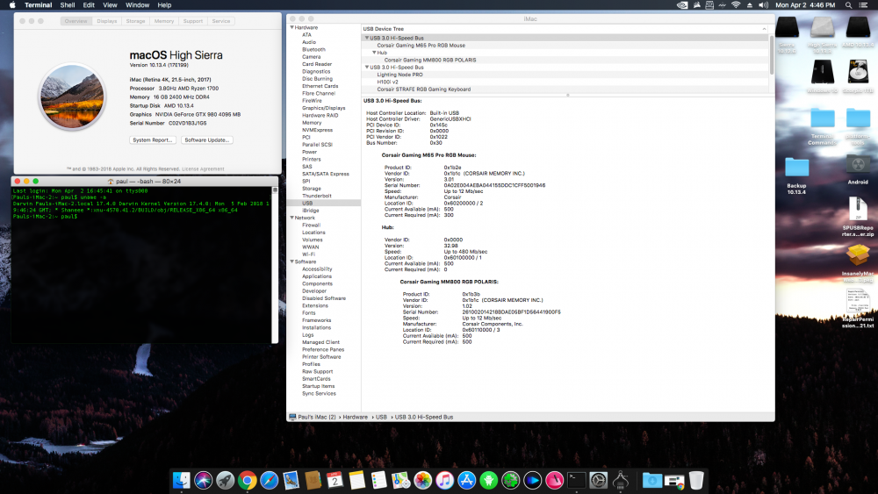
Task: Select Thunderbolt in Hardware sidebar
Action: [317, 196]
